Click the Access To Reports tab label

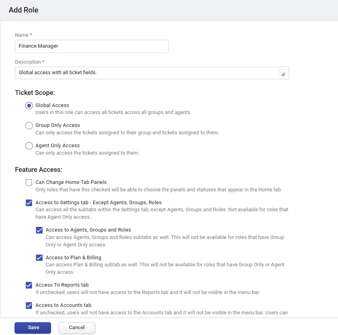(62, 285)
